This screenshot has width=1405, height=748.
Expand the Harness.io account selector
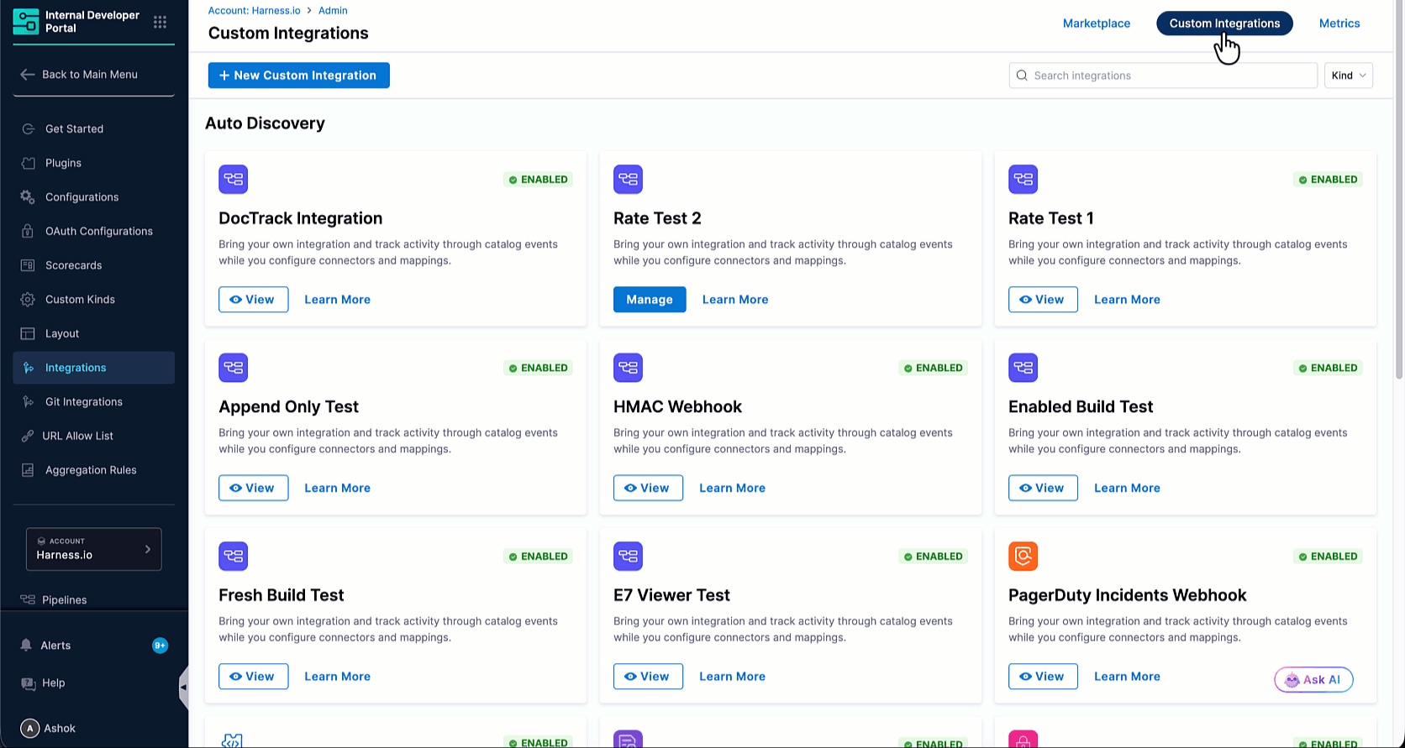(94, 549)
